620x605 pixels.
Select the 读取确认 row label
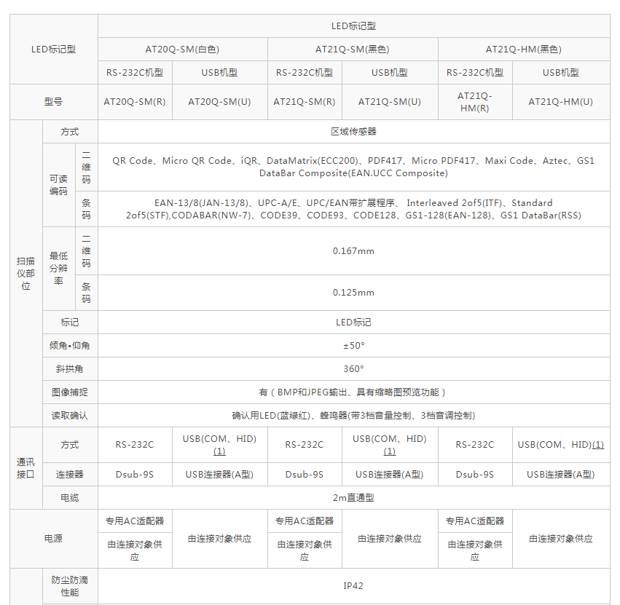coord(70,415)
